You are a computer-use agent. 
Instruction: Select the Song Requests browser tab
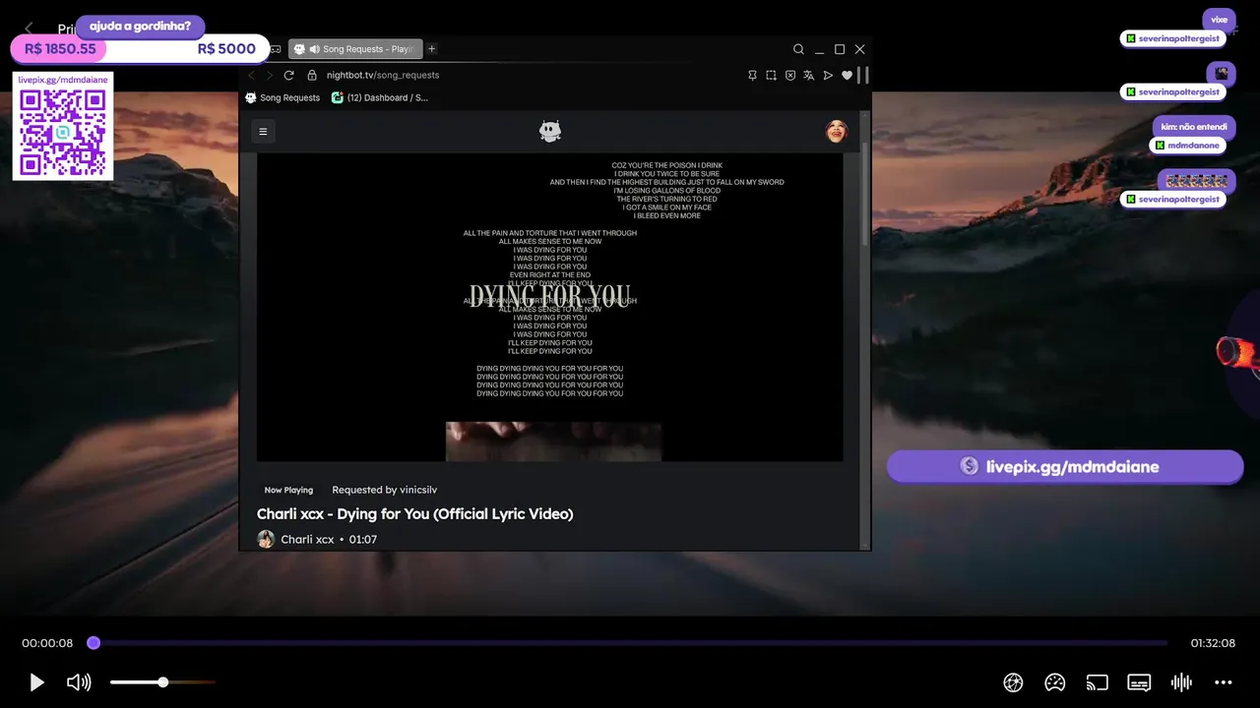(356, 49)
